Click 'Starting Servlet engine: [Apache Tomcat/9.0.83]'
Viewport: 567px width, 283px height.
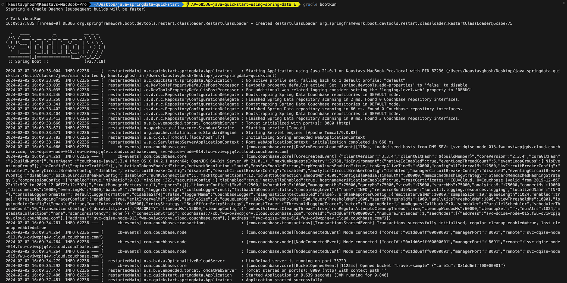pyautogui.click(x=302, y=133)
